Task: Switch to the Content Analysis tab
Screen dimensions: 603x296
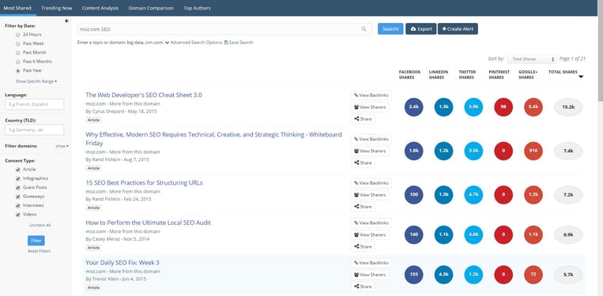Action: coord(100,8)
